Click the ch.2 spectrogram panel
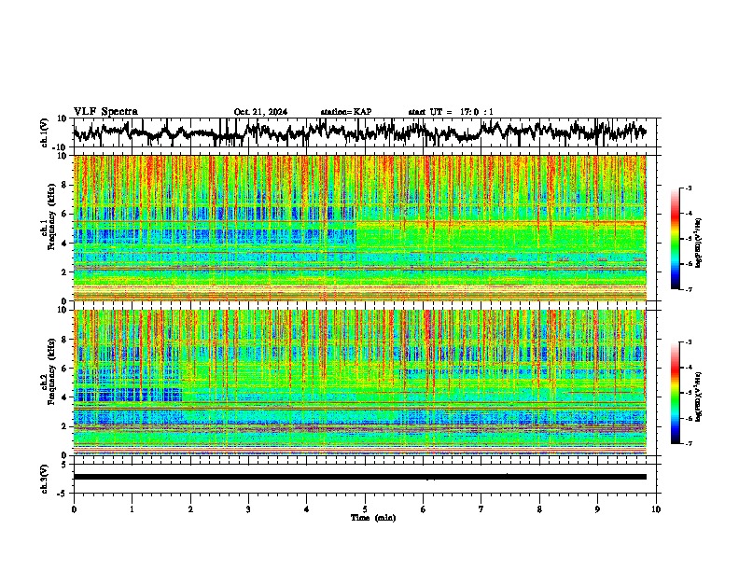This screenshot has width=739, height=571. (359, 383)
